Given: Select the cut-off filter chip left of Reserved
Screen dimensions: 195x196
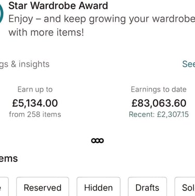Looking at the screenshot, I should (4, 188).
